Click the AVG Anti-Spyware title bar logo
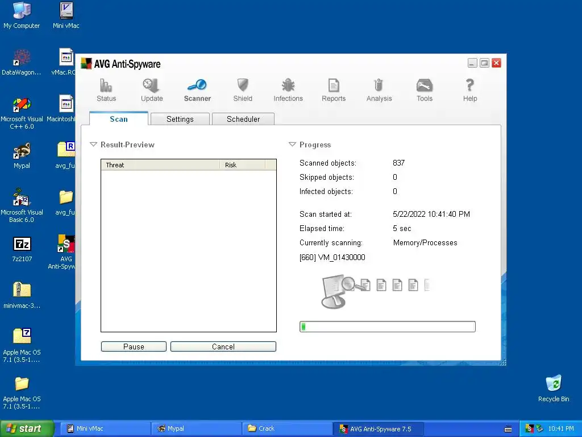The image size is (582, 437). click(86, 64)
